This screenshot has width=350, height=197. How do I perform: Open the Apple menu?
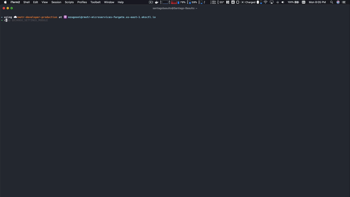click(5, 2)
